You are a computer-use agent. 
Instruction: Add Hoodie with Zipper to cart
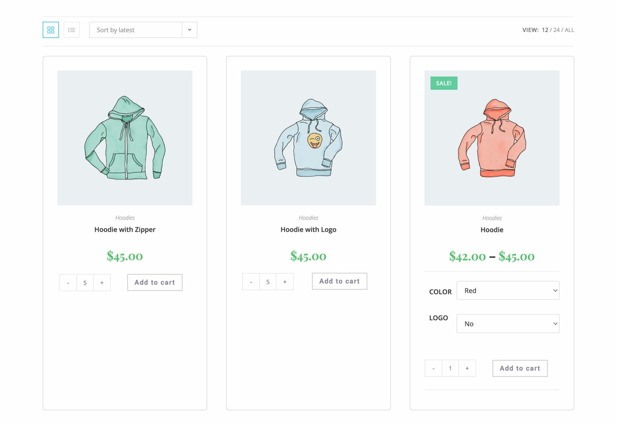coord(155,282)
